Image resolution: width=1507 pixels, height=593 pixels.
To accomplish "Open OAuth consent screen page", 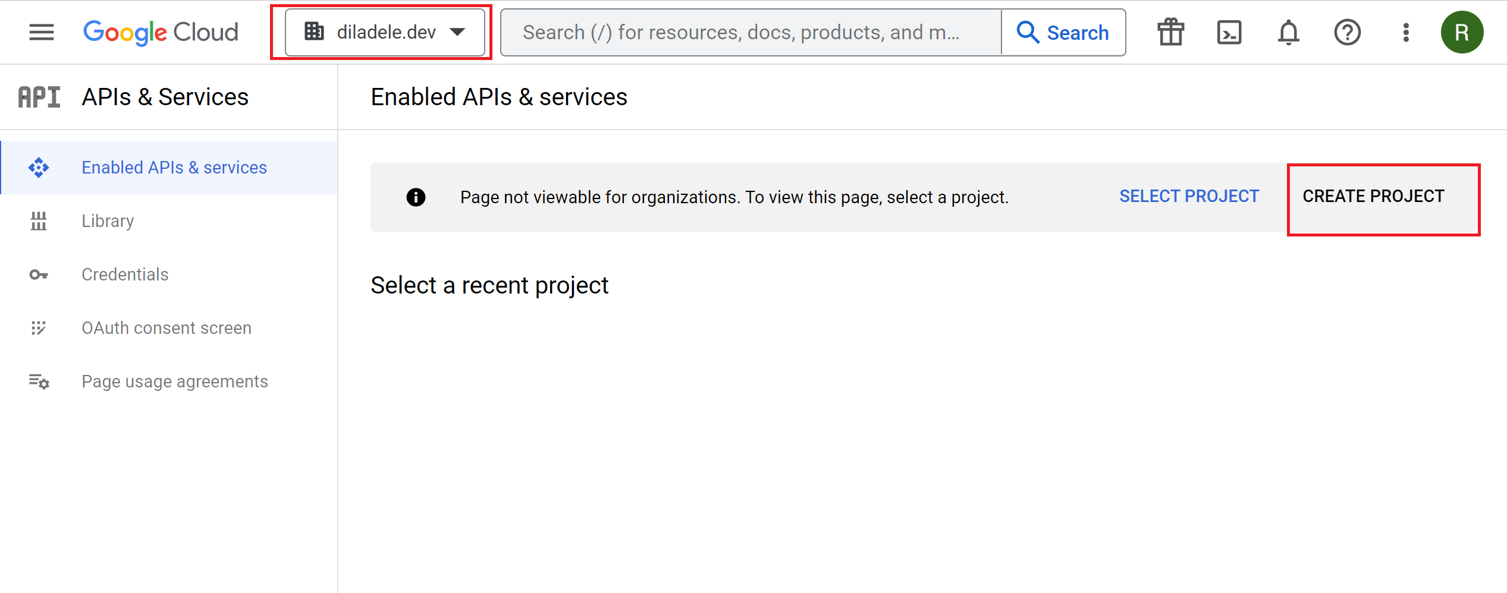I will click(169, 328).
